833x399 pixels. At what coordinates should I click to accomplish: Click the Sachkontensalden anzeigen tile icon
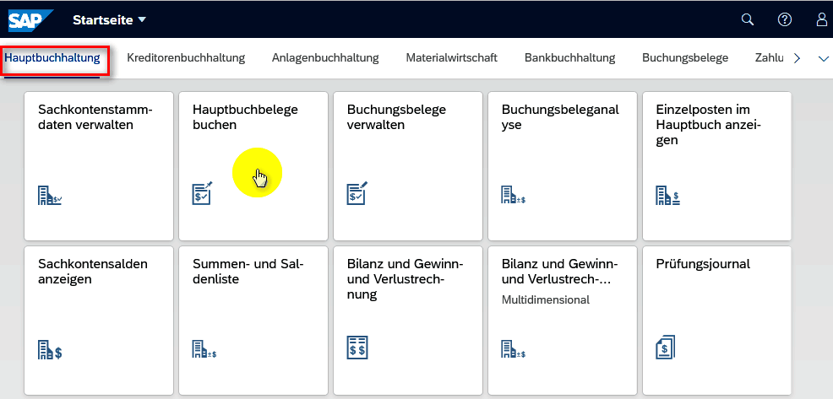click(50, 349)
